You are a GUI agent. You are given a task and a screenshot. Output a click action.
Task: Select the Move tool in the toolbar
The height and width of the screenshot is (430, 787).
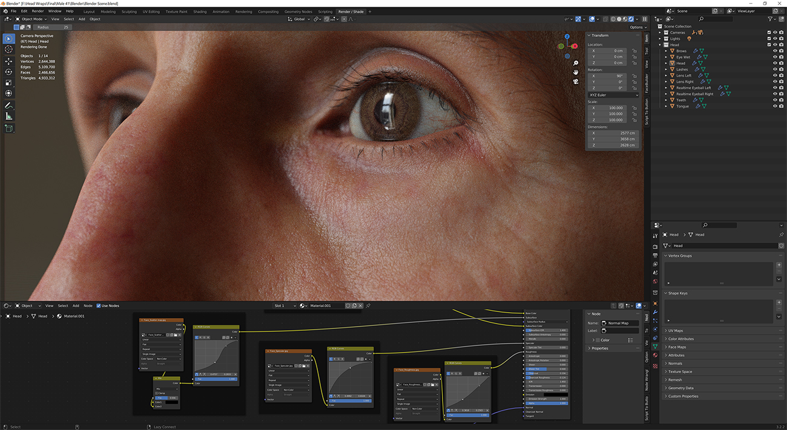pyautogui.click(x=8, y=61)
